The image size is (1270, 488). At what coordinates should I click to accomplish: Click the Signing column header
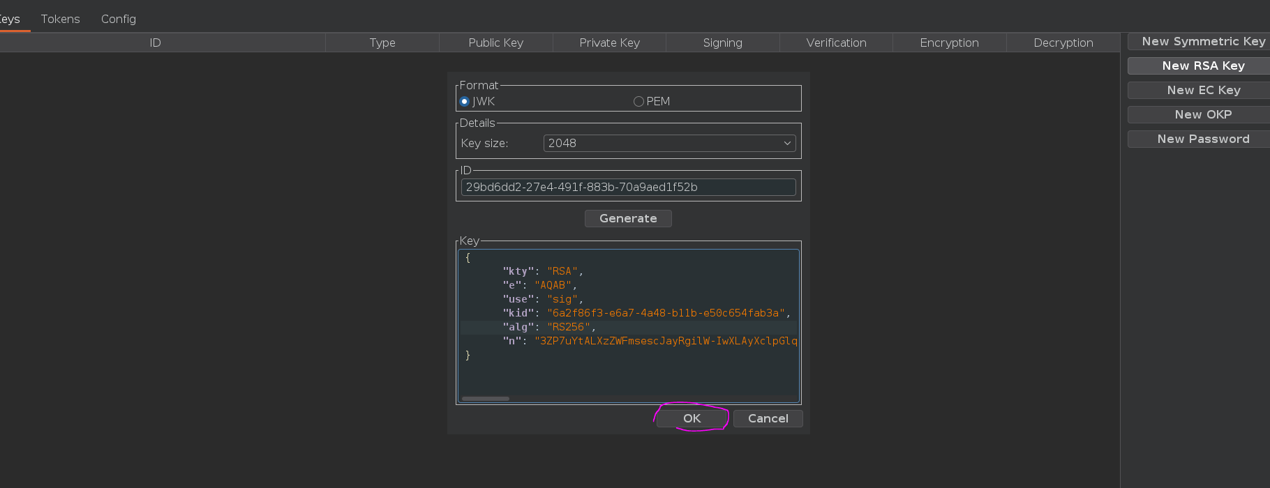pyautogui.click(x=723, y=43)
